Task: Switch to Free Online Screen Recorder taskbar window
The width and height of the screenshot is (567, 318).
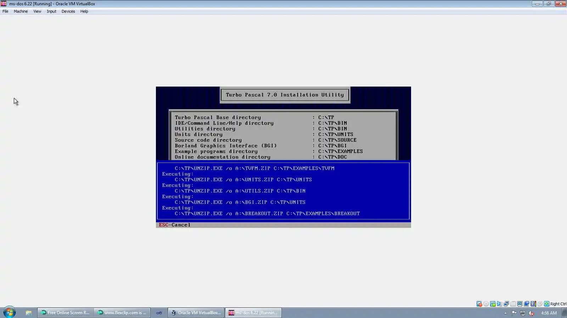Action: point(65,313)
